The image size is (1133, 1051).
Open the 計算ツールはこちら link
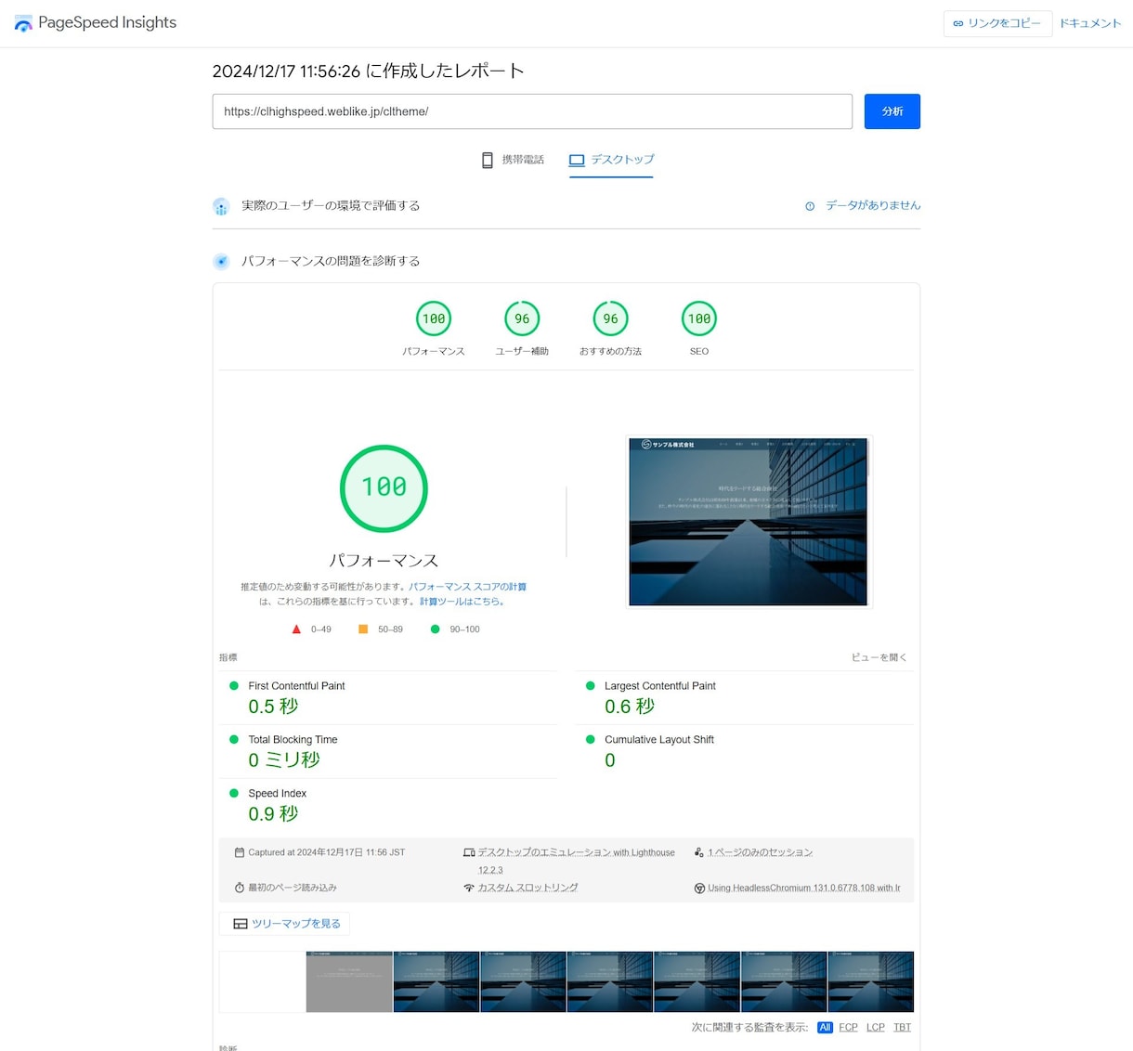click(x=462, y=602)
